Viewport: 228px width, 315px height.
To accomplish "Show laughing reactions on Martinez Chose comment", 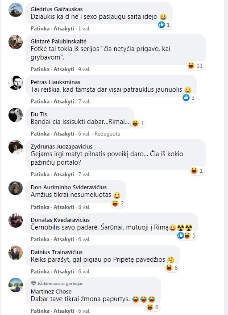I will tap(153, 307).
